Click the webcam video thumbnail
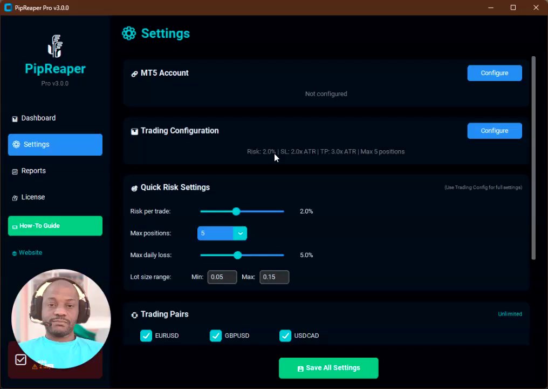The width and height of the screenshot is (548, 389). [x=61, y=319]
